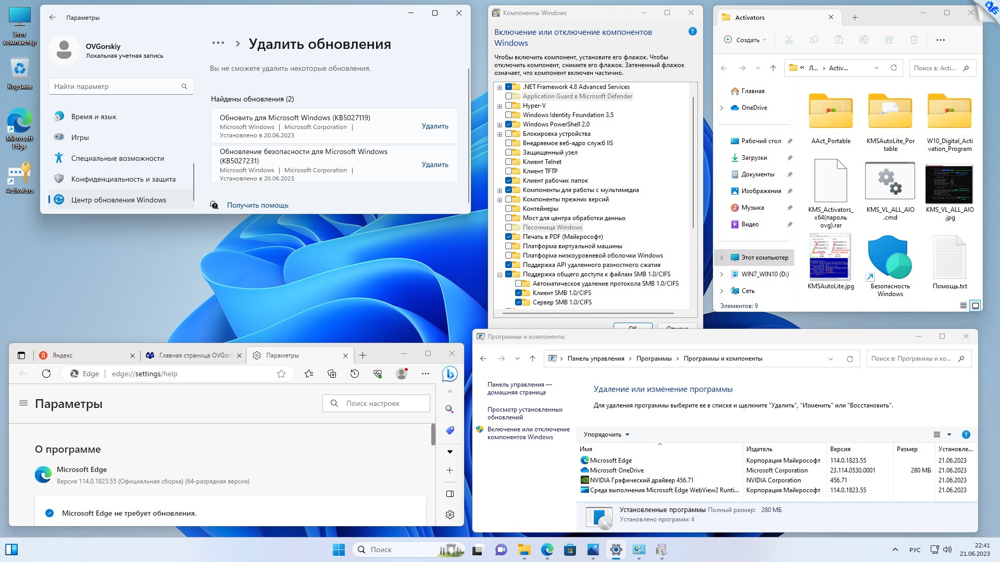
Task: Expand OneDrive in explorer navigation pane
Action: (722, 108)
